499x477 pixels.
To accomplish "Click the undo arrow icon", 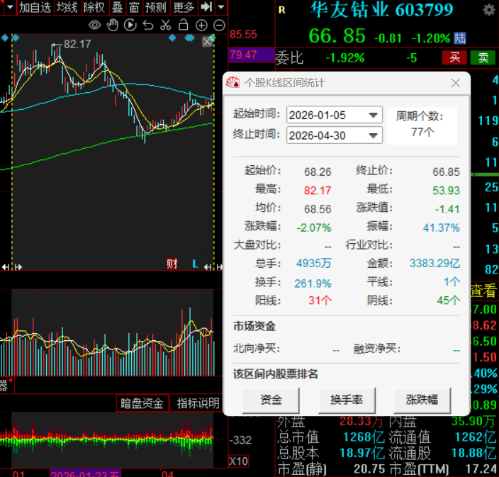I will [148, 25].
